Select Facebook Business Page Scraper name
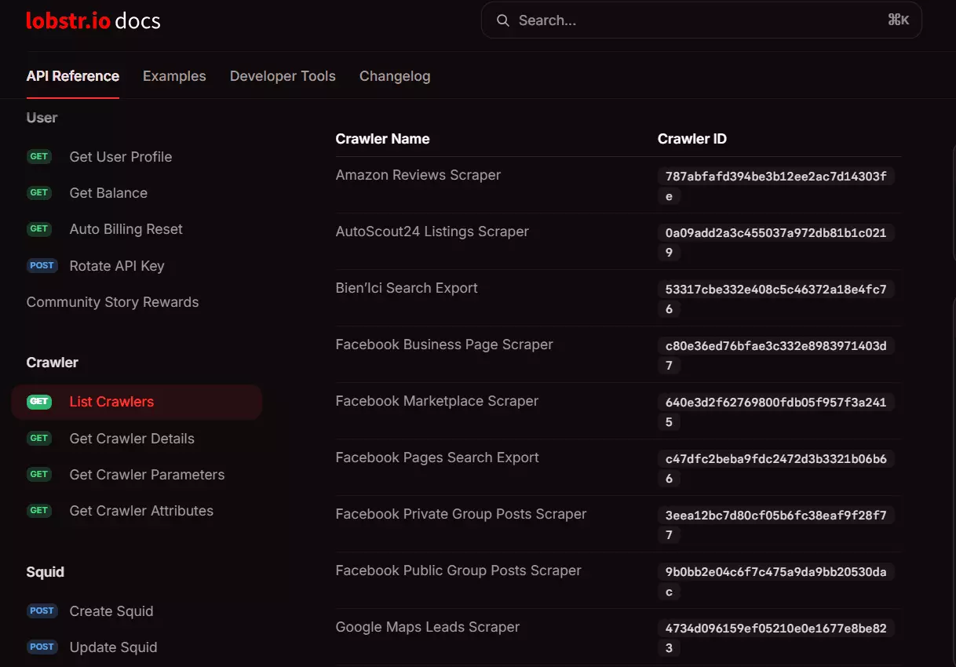 [444, 344]
